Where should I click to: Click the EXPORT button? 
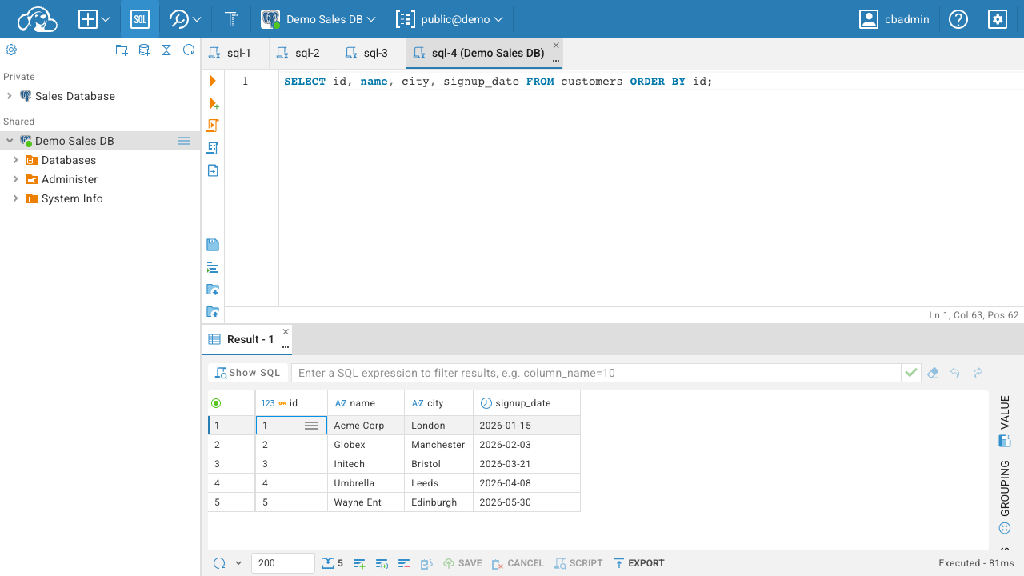point(639,563)
